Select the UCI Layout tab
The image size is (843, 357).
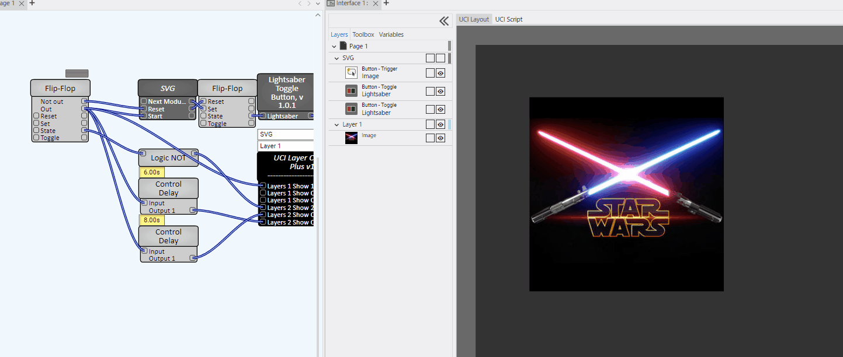474,19
